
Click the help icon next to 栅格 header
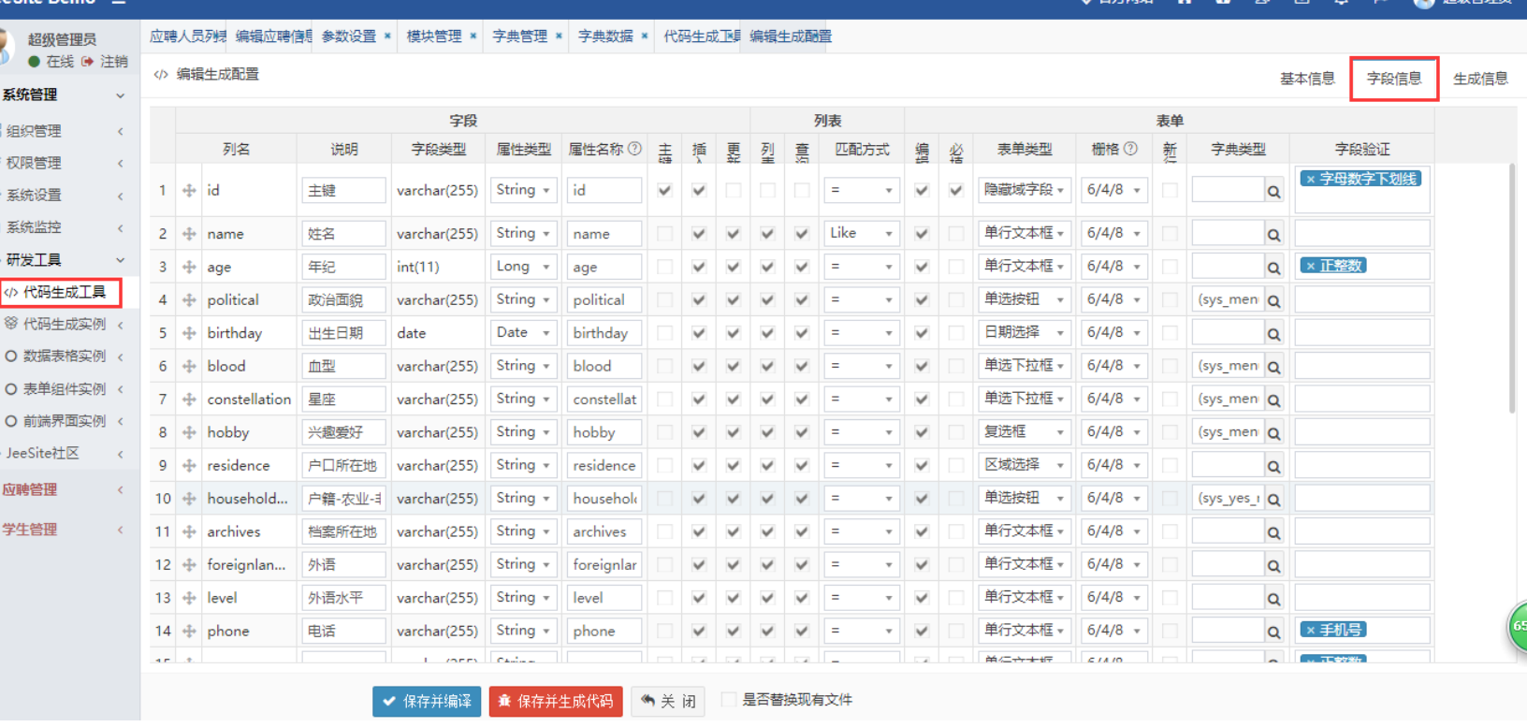pyautogui.click(x=1131, y=149)
